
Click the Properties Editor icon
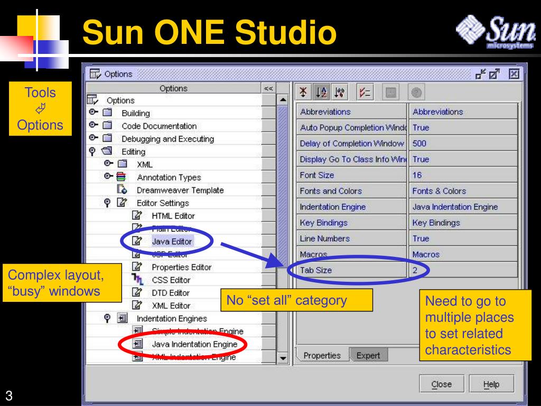137,266
